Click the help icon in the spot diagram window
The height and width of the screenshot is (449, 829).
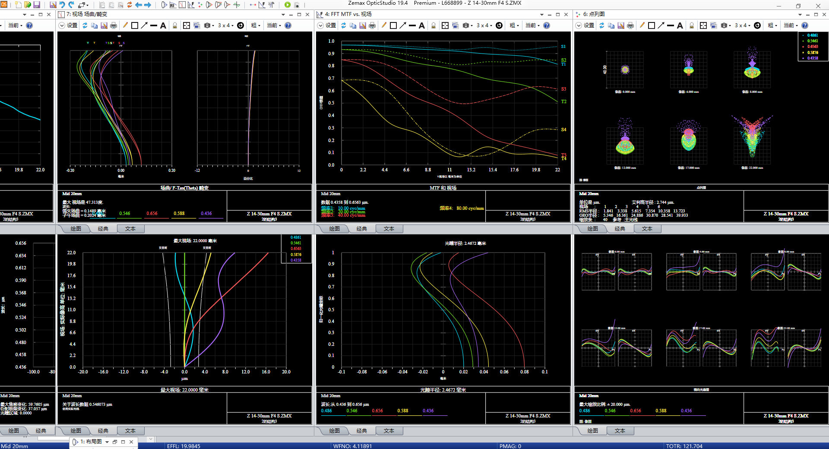pos(805,25)
